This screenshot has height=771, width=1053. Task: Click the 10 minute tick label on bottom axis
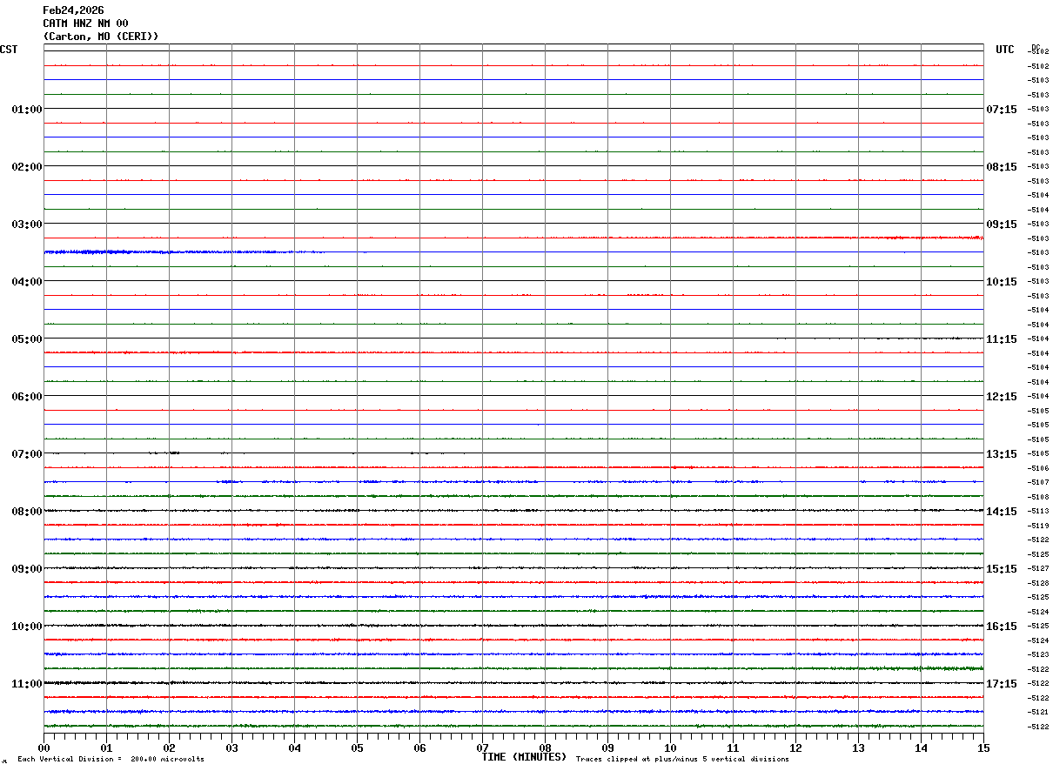(670, 748)
